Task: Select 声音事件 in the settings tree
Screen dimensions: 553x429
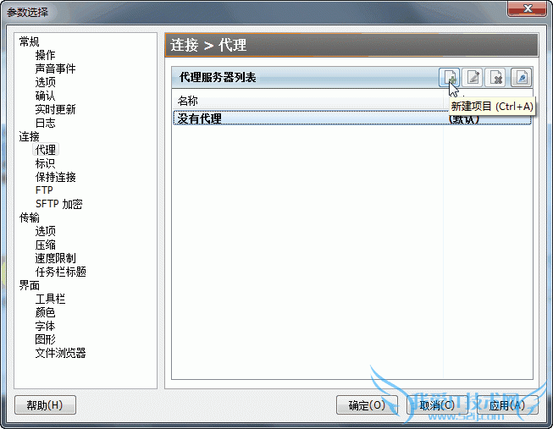Action: (55, 69)
